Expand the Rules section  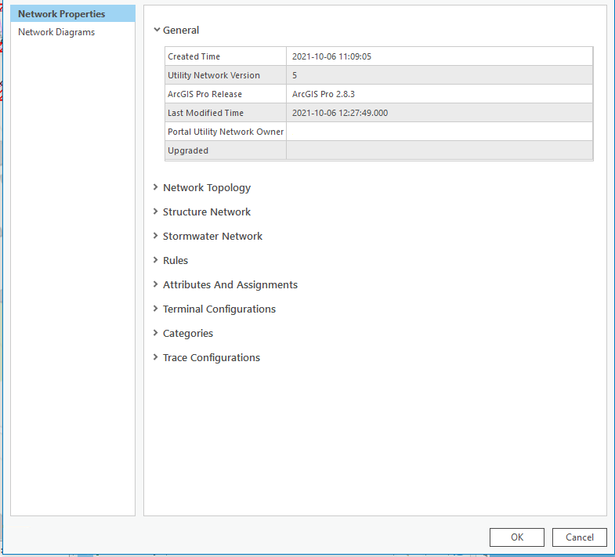[156, 260]
